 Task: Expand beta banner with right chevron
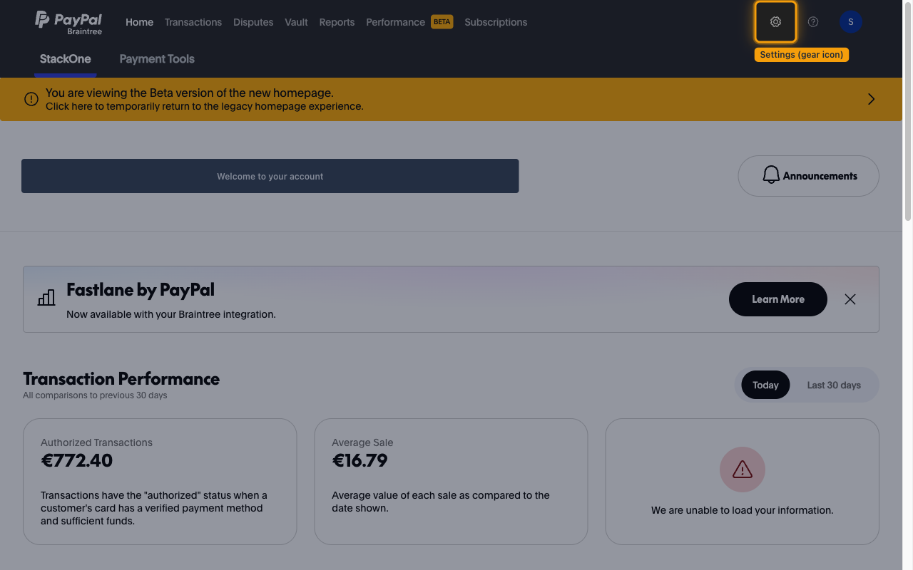point(871,99)
